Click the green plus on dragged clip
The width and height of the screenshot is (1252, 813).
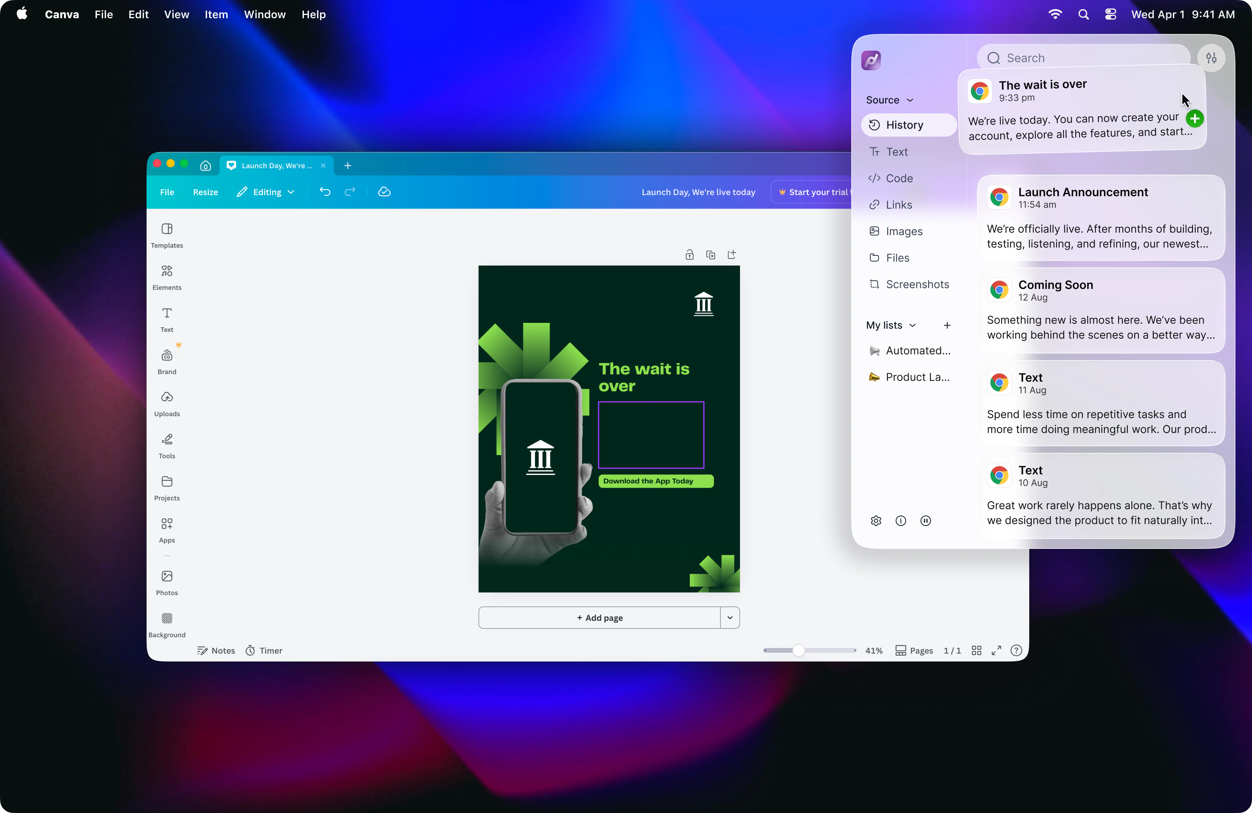pos(1195,118)
